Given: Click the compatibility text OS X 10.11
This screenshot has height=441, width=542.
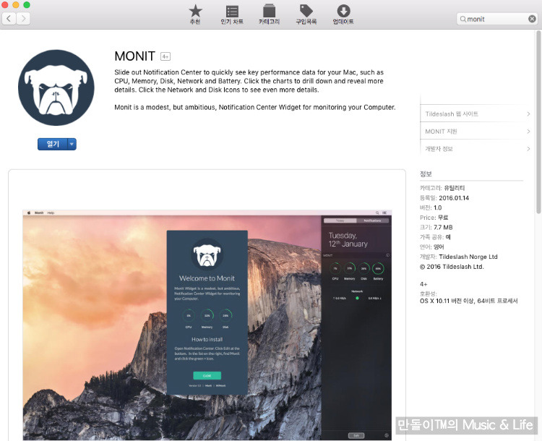Looking at the screenshot, I should point(469,301).
